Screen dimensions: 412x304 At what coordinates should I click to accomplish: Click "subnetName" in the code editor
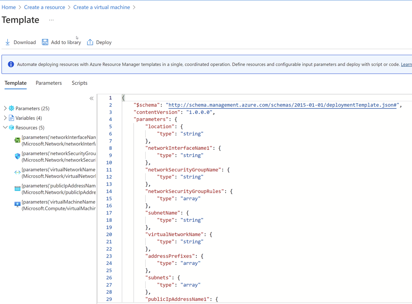[162, 213]
